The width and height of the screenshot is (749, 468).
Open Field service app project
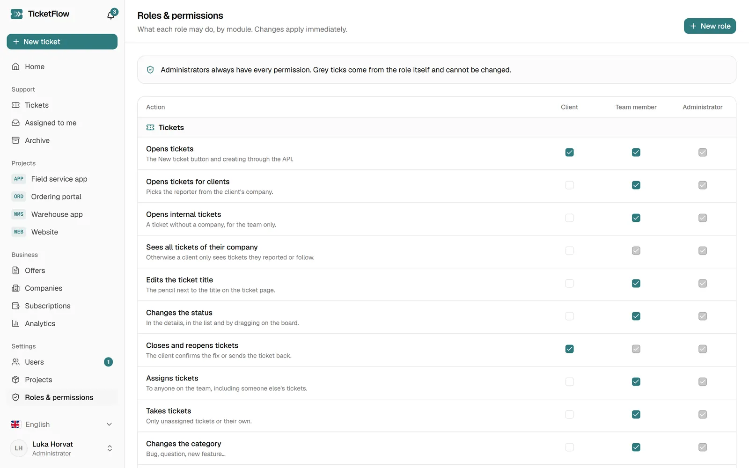point(62,179)
